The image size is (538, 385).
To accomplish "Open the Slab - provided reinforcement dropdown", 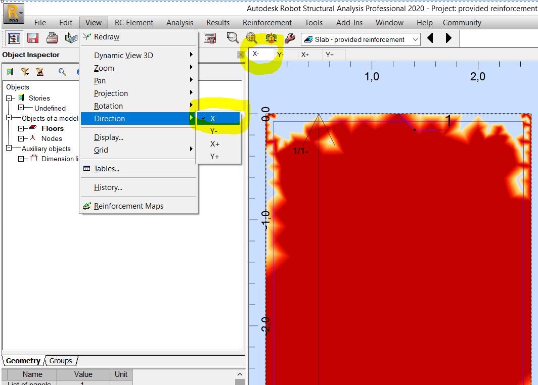I will [361, 39].
